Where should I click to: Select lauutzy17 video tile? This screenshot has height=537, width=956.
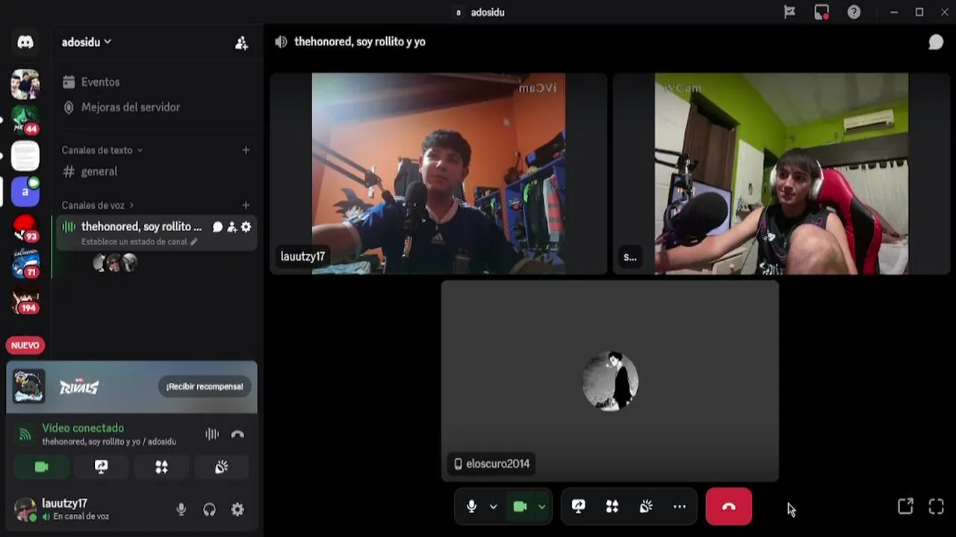click(x=438, y=173)
